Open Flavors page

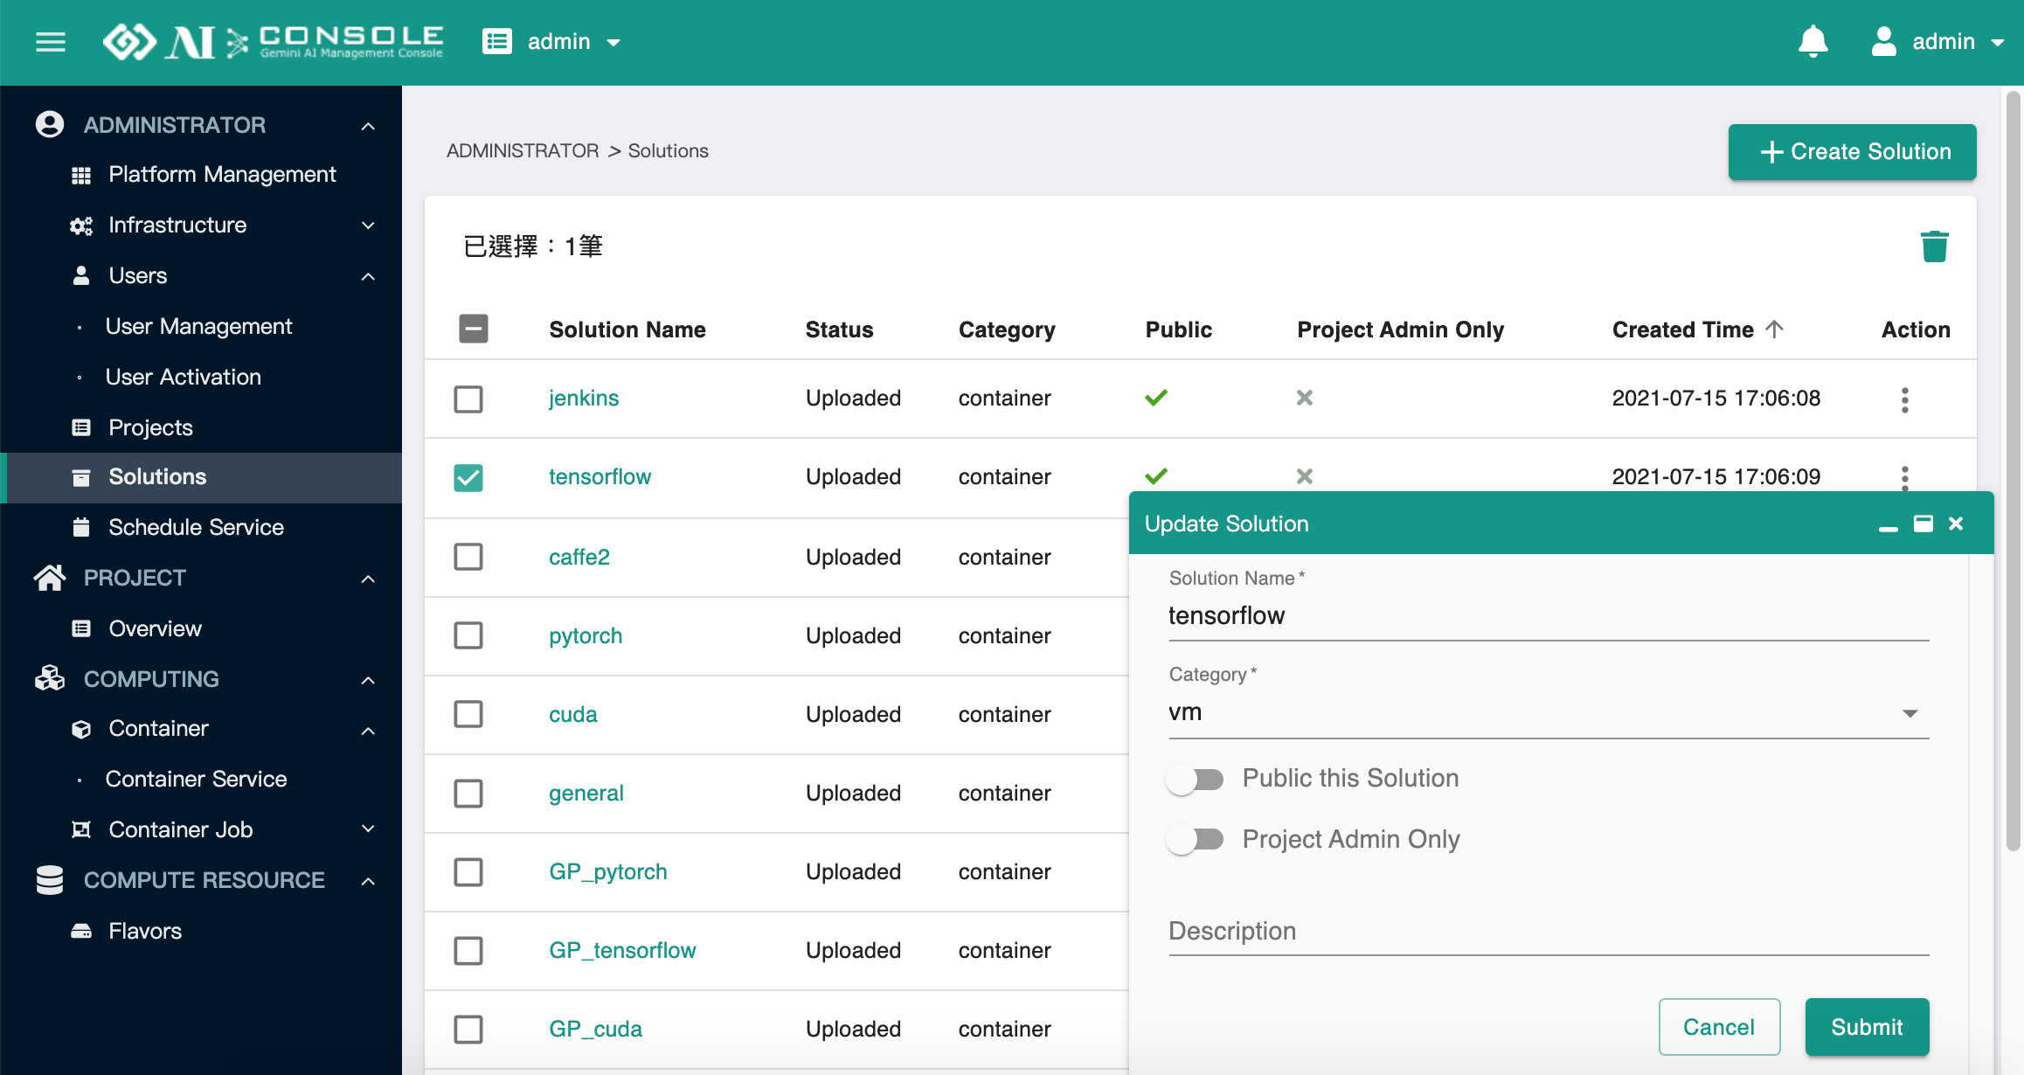click(x=145, y=931)
